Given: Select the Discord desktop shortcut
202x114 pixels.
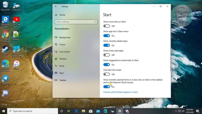Looking at the screenshot, I should tap(5, 94).
